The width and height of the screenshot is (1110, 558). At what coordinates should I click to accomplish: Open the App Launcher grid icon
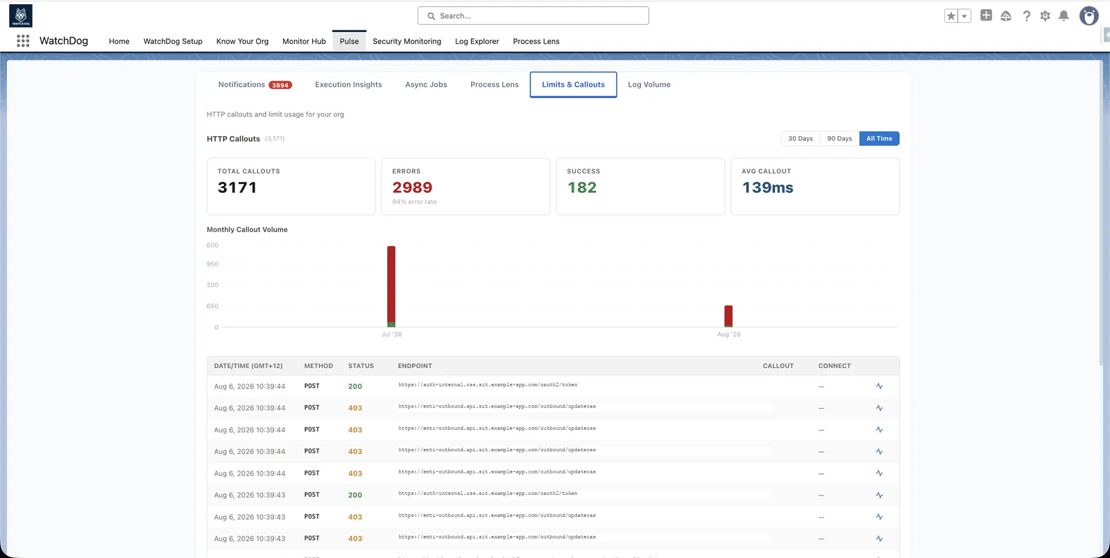[23, 41]
